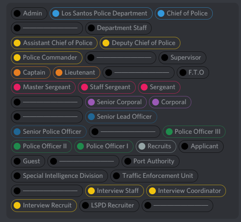Click the gray dot on Recruits role
The width and height of the screenshot is (241, 222).
click(142, 146)
